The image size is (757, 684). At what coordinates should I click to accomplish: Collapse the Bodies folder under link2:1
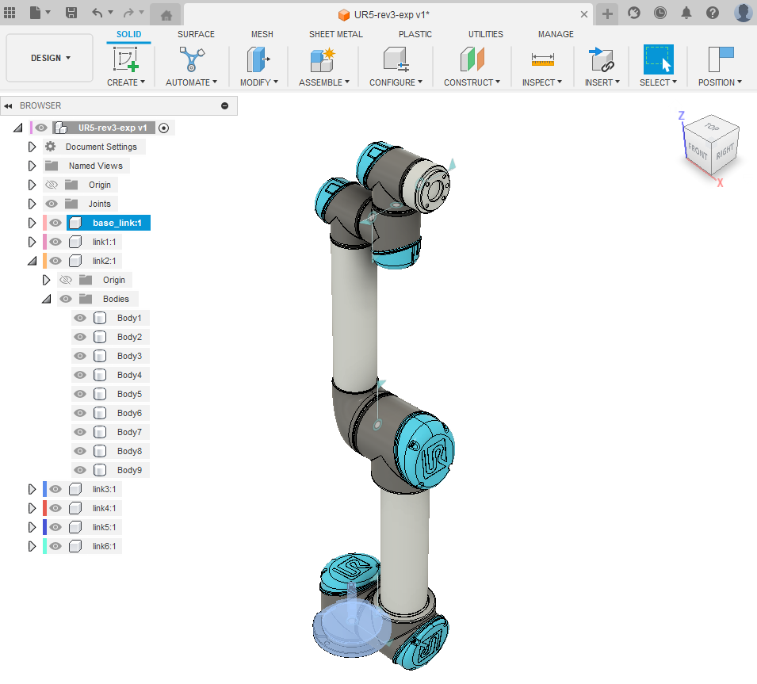coord(46,299)
